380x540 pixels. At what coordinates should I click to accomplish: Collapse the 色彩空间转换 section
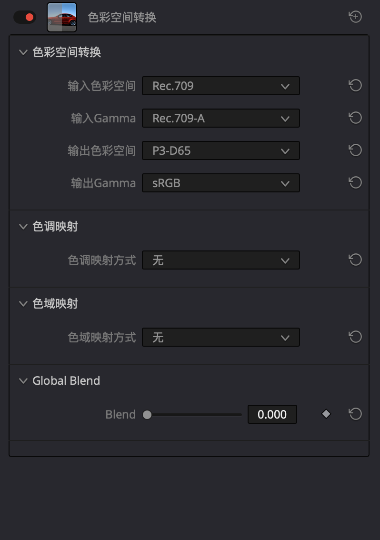[23, 52]
